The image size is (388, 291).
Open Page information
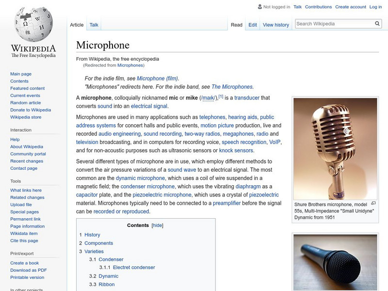click(28, 226)
